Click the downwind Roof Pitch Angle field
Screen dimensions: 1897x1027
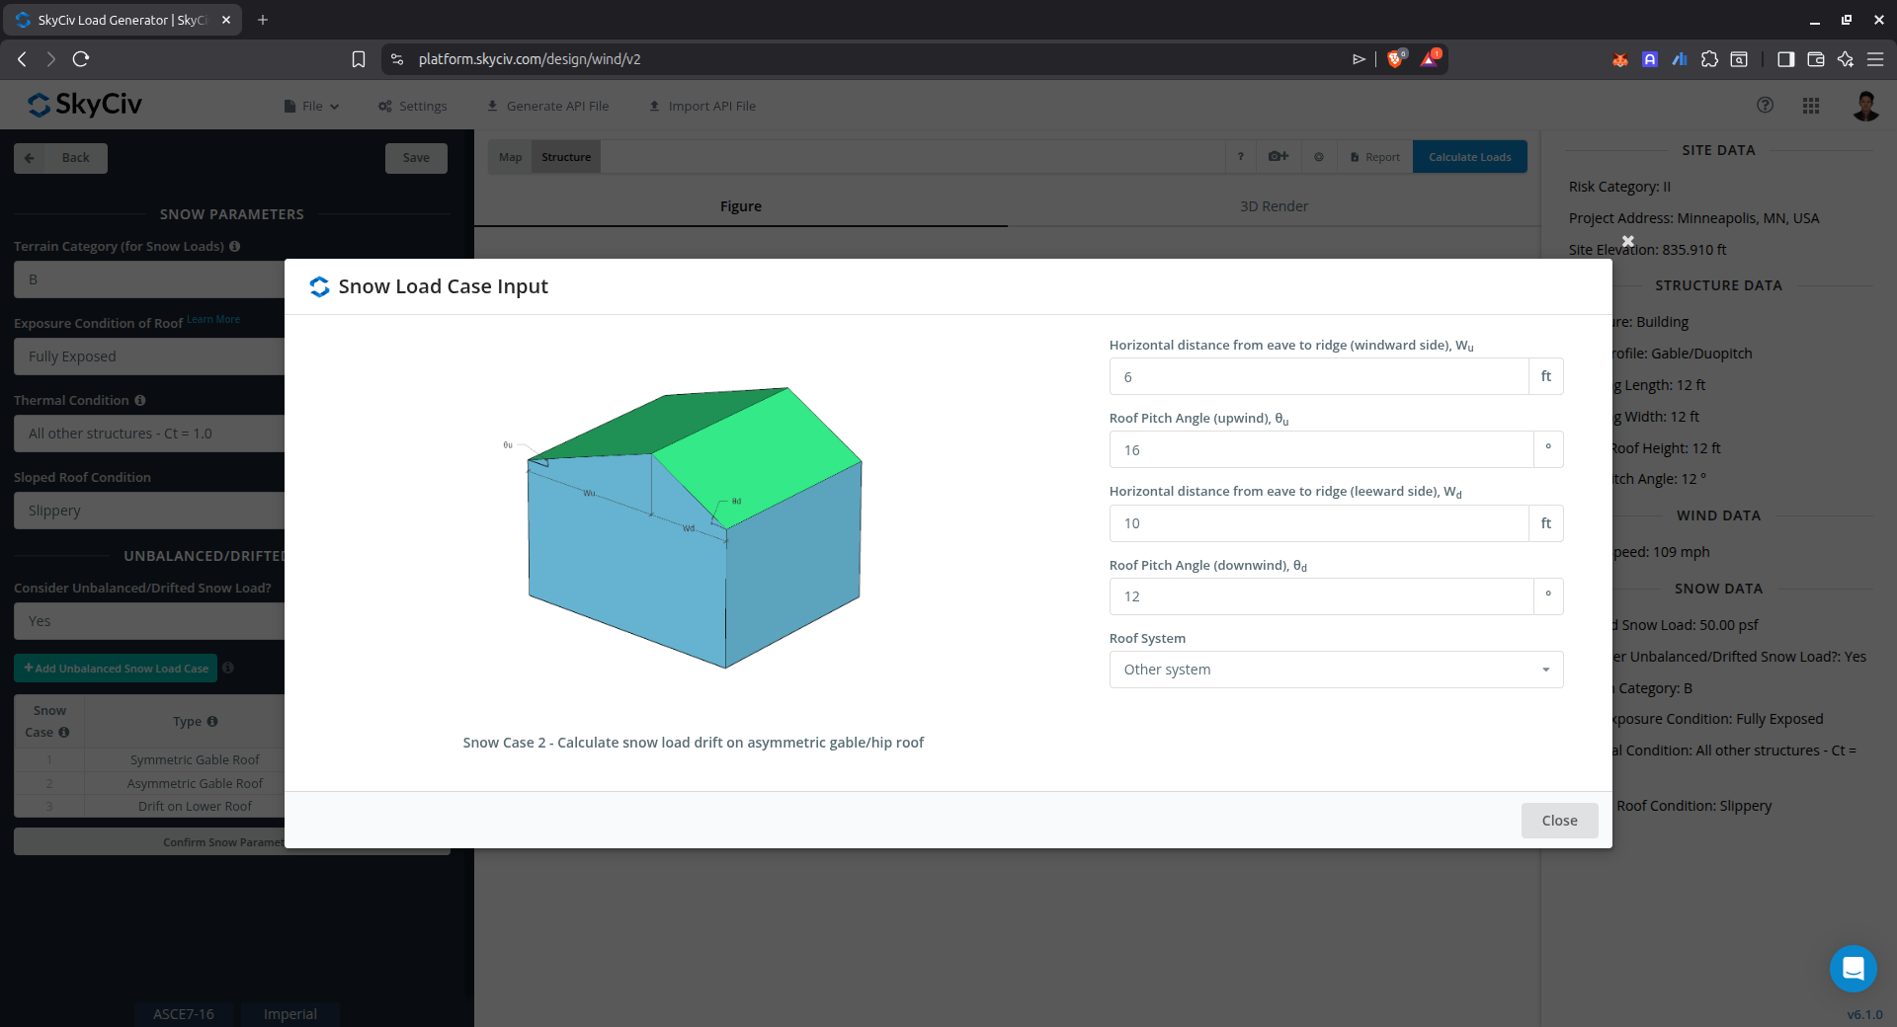pos(1320,596)
